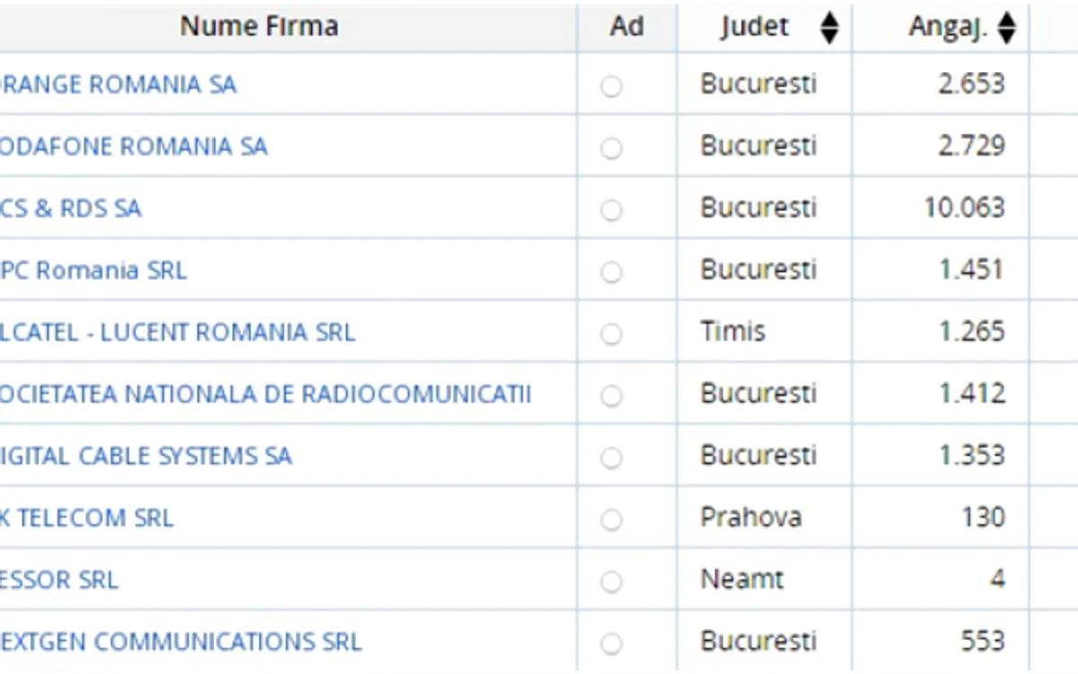Screen dimensions: 1078x674
Task: Open RCS & RDS SA link
Action: point(70,208)
